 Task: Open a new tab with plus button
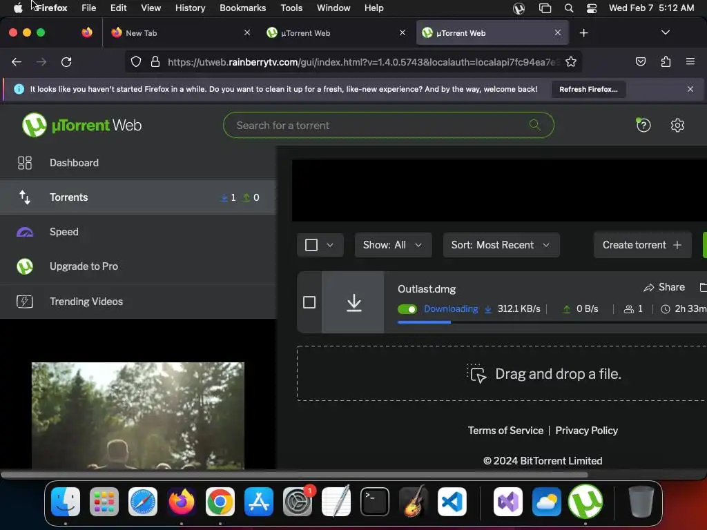pos(583,33)
